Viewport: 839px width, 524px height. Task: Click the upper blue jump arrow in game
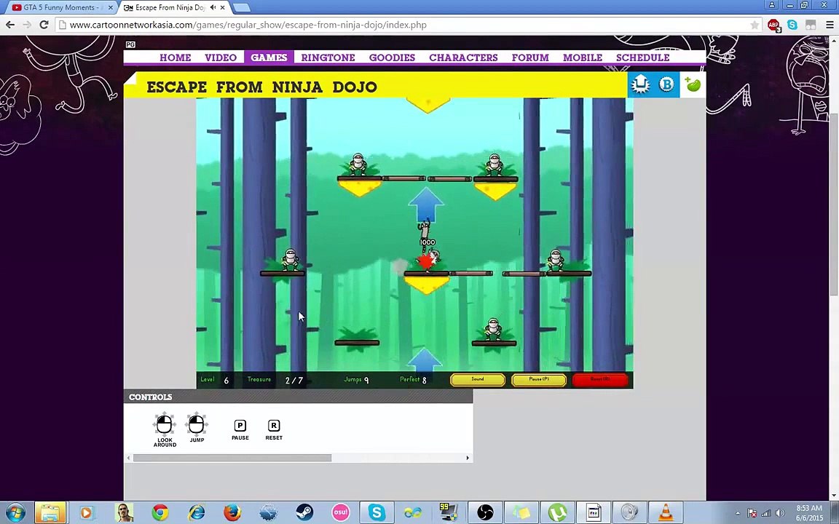(x=426, y=204)
